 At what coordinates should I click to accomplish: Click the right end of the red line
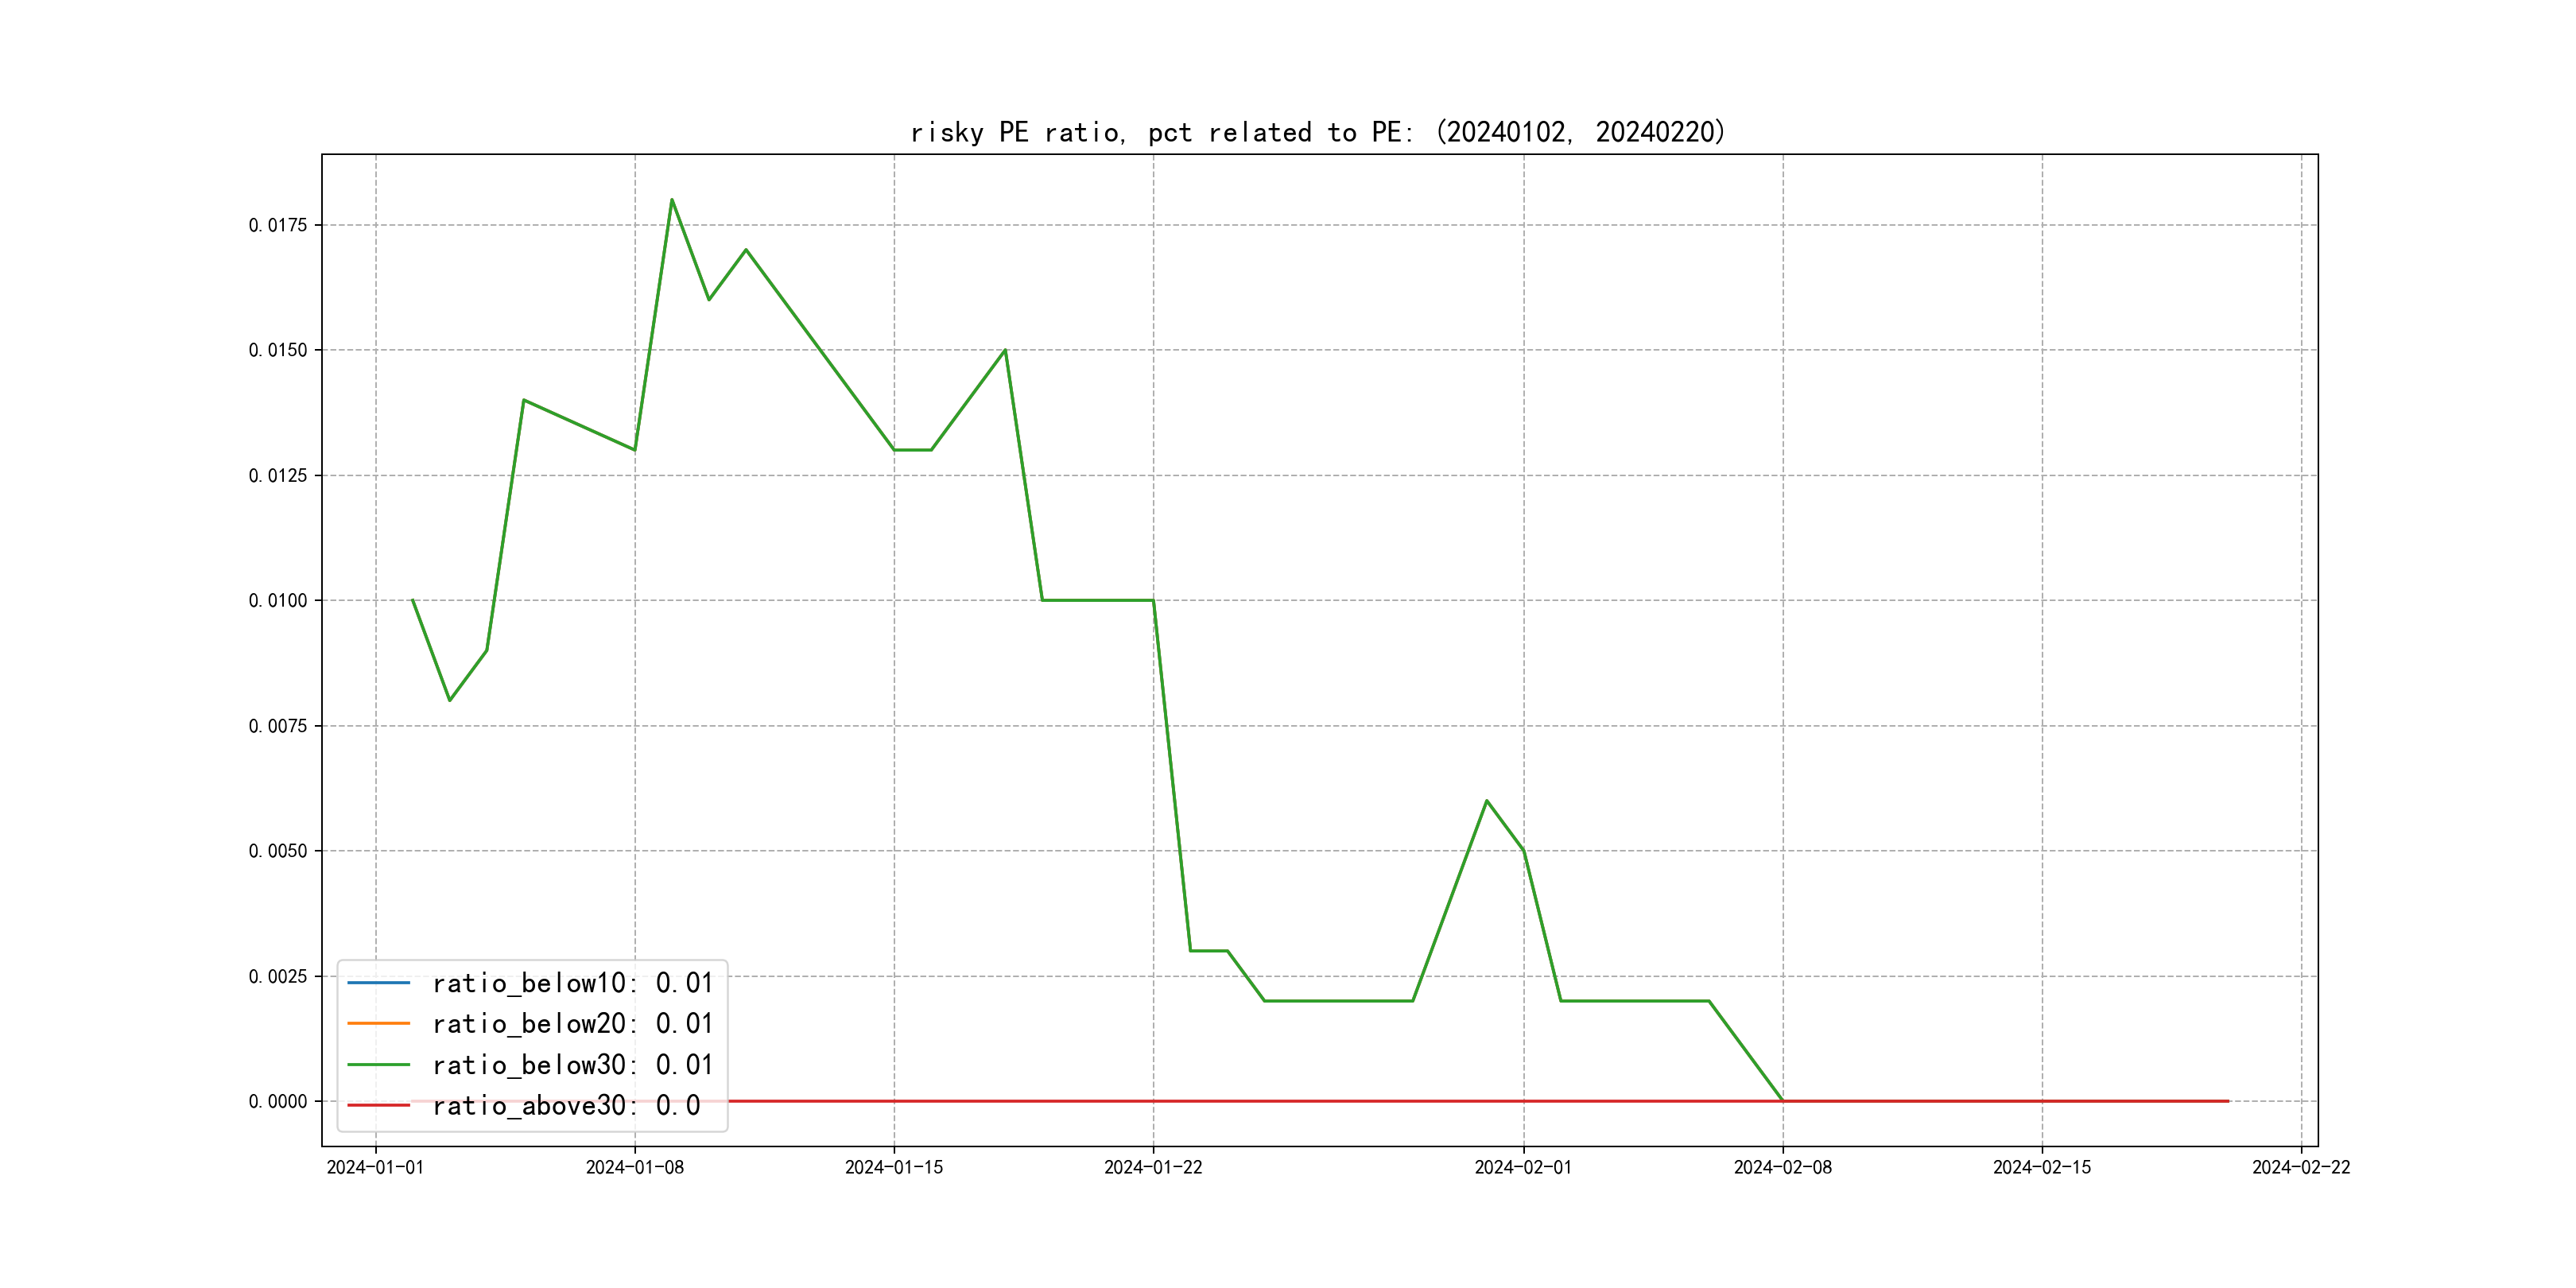tap(2227, 1101)
